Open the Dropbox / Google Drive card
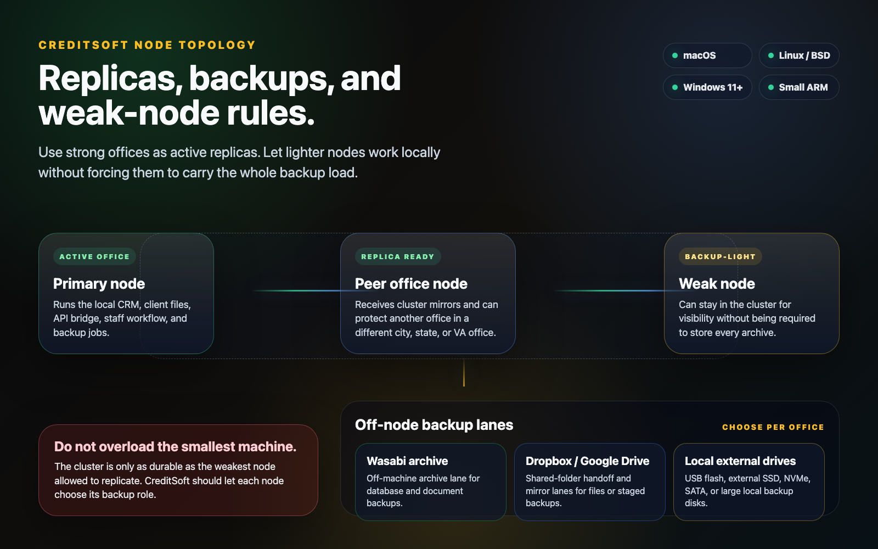The height and width of the screenshot is (549, 878). [x=590, y=482]
